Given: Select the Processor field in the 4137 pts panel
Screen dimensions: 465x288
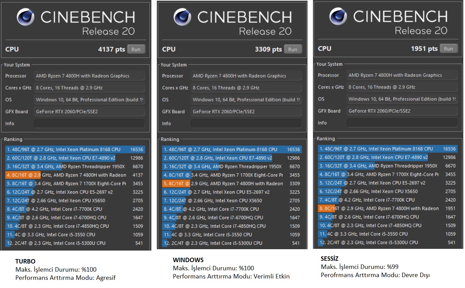Looking at the screenshot, I should tap(89, 76).
